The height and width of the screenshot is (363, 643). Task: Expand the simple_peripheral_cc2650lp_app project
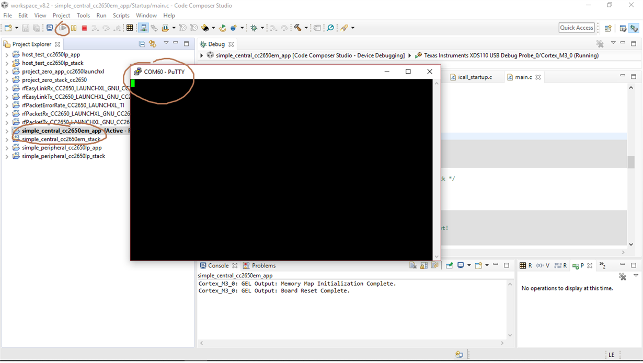tap(7, 148)
